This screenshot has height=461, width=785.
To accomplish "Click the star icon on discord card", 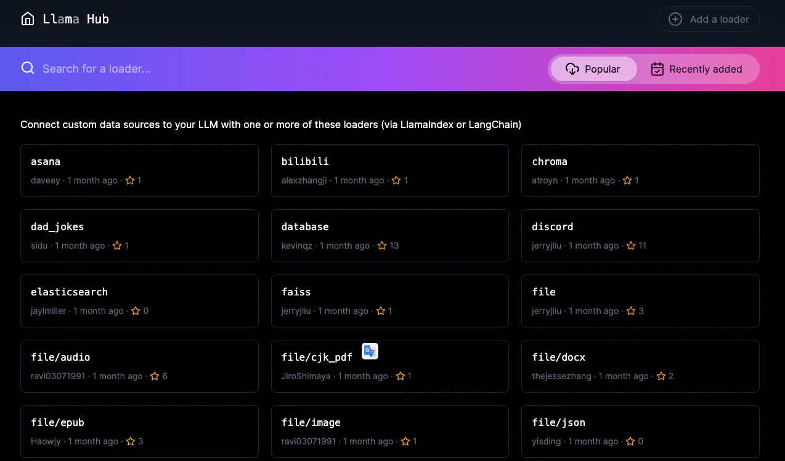I will pos(631,246).
